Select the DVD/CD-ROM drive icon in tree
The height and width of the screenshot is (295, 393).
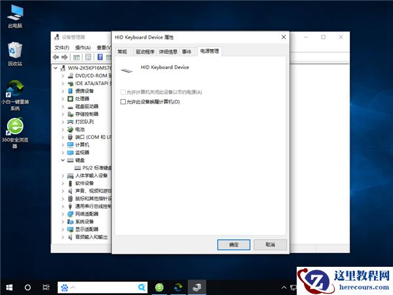[71, 75]
